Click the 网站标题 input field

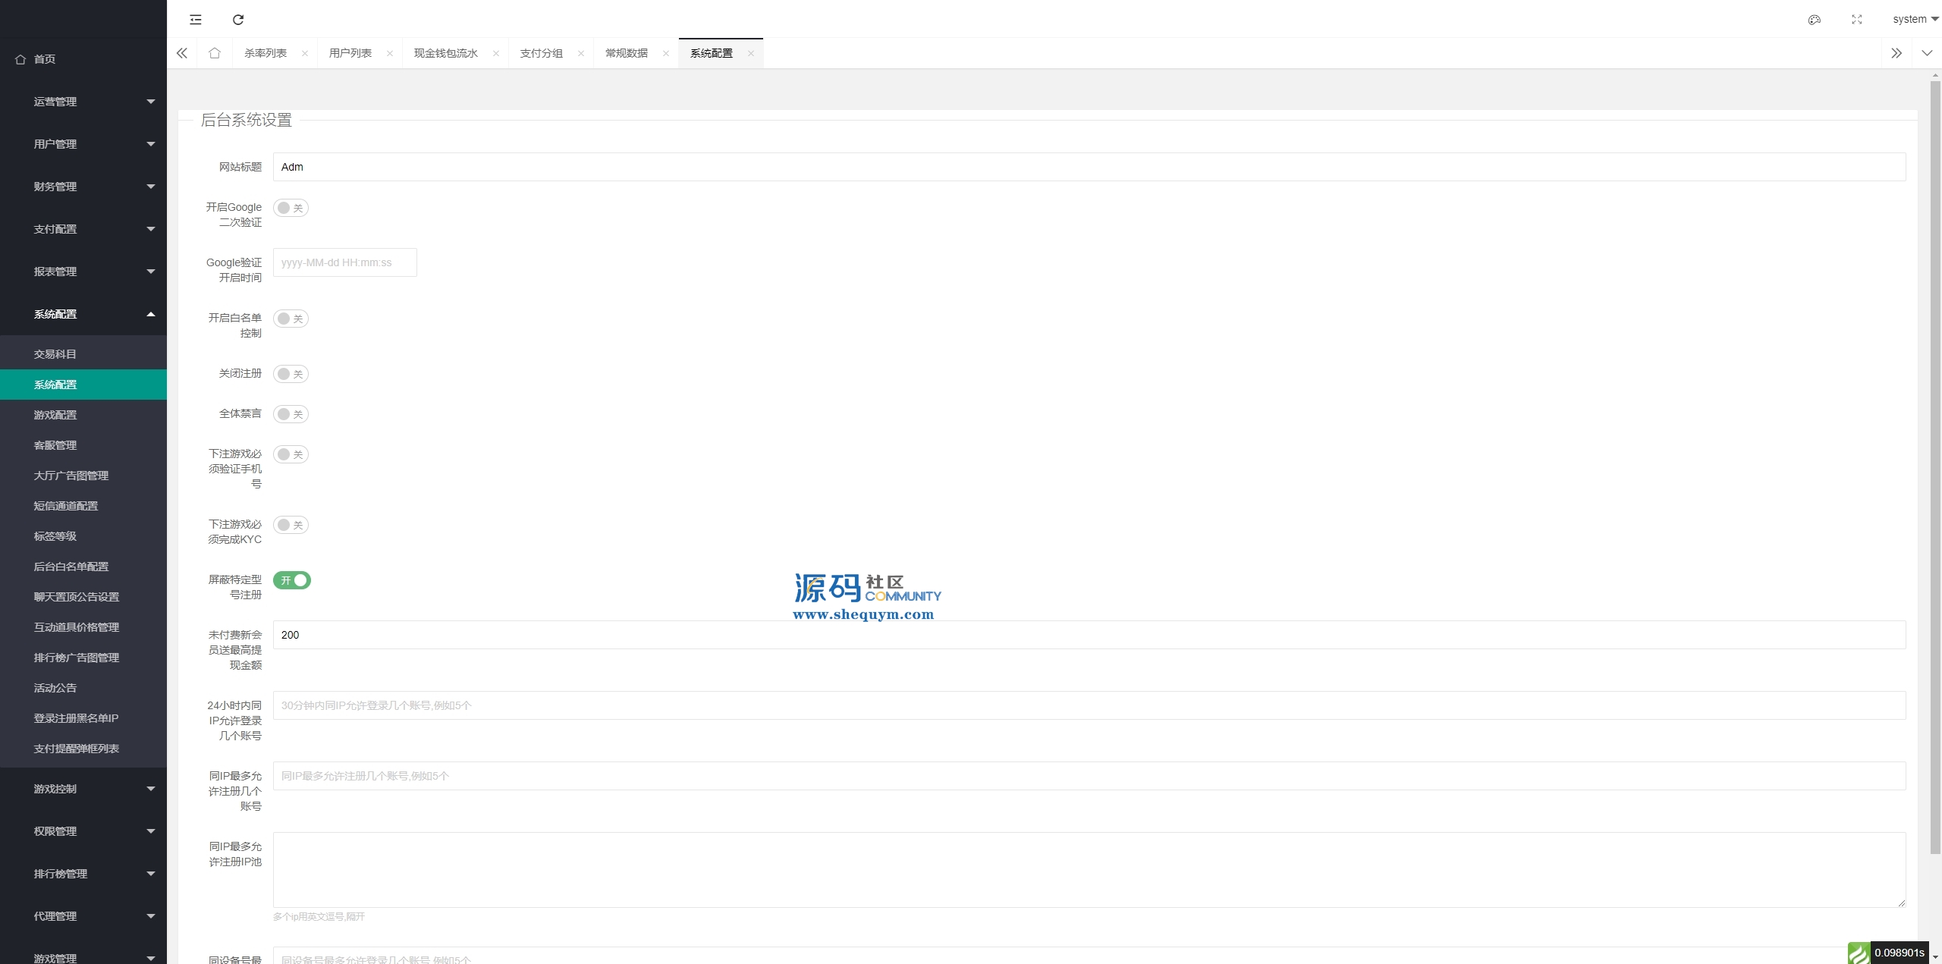point(1089,167)
